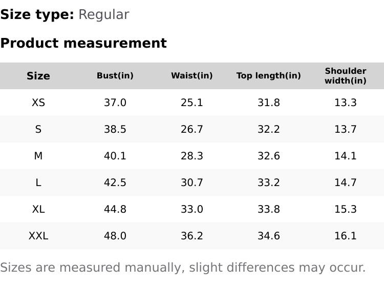Click the XL bust value 44.8

point(115,209)
